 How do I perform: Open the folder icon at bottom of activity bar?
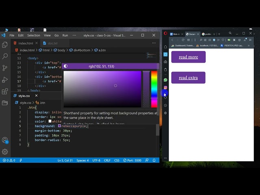point(5,103)
